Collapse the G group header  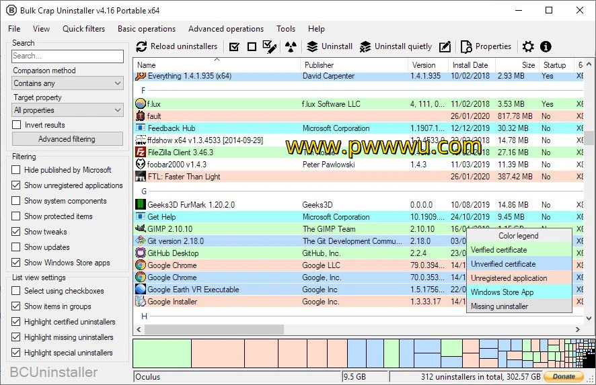tap(144, 191)
